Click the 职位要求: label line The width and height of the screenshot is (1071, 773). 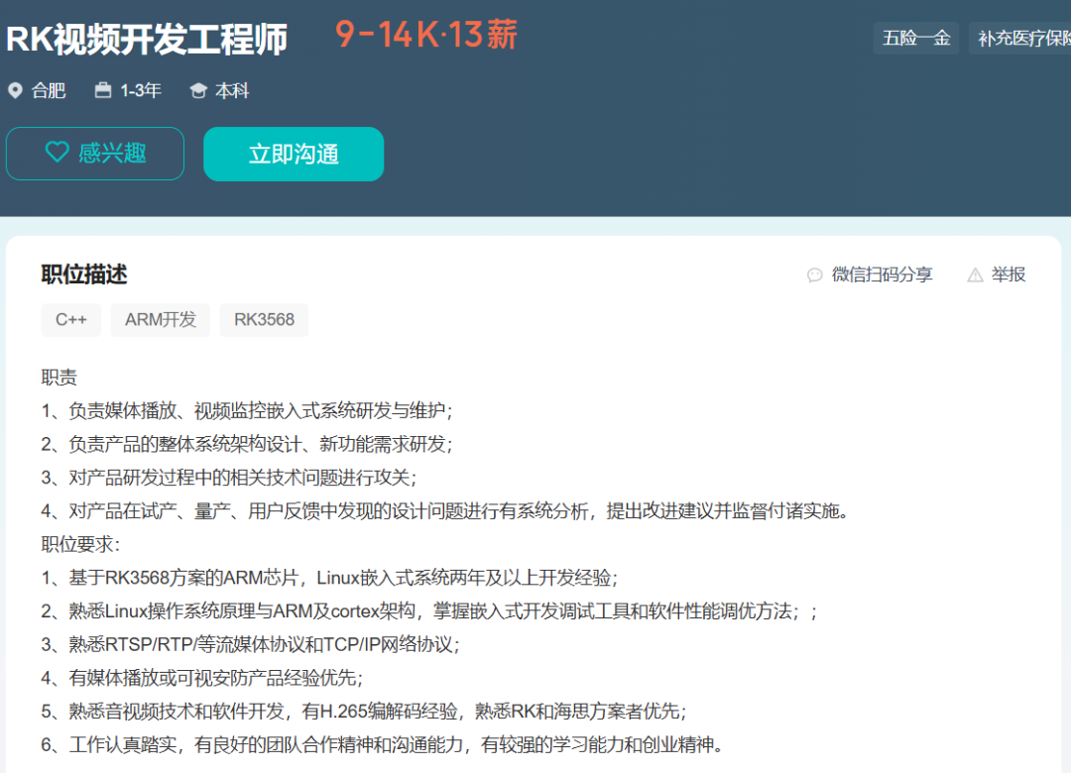[x=80, y=544]
